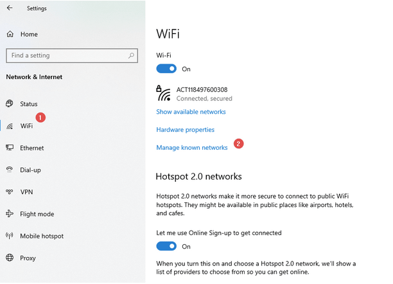Click the Proxy globe icon
393x284 pixels.
(10, 258)
